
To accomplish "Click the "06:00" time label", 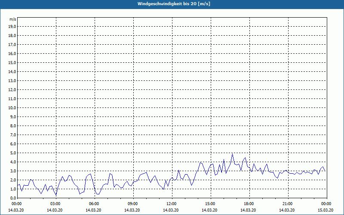I will tap(95, 204).
